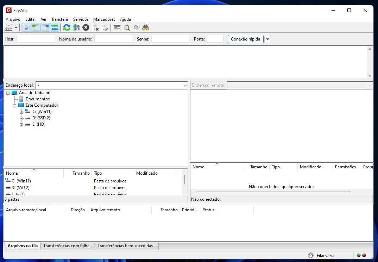Toggle the transfer queue display

(x=55, y=27)
